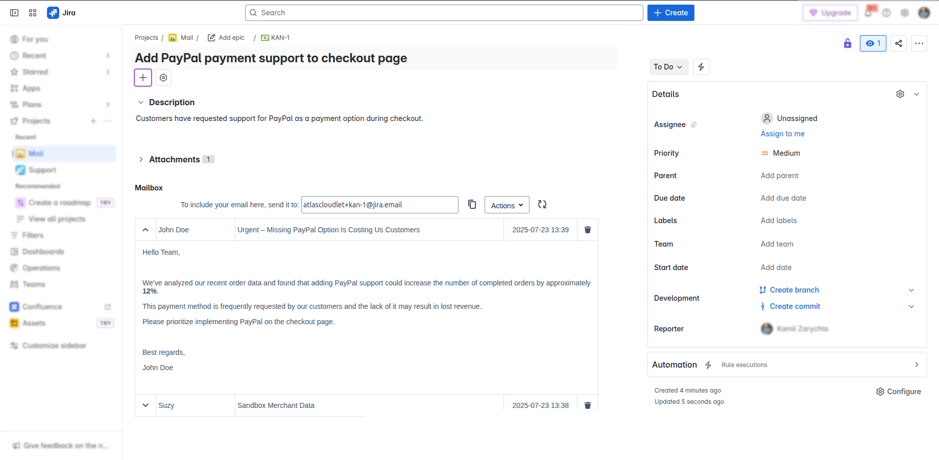
Task: Collapse the Details panel chevron
Action: pos(917,94)
